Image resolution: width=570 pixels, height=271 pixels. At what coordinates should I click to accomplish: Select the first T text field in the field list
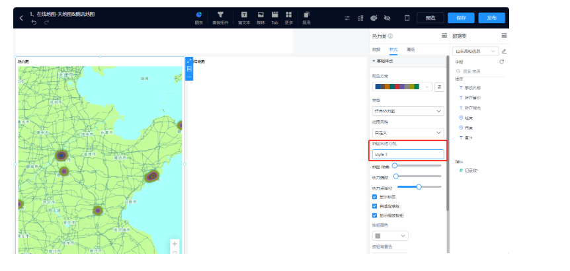471,87
